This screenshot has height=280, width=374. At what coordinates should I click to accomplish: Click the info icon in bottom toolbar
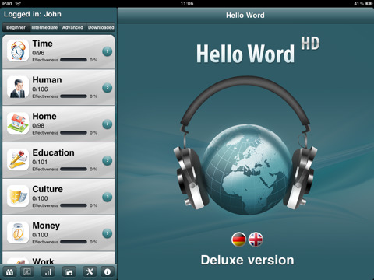107,272
